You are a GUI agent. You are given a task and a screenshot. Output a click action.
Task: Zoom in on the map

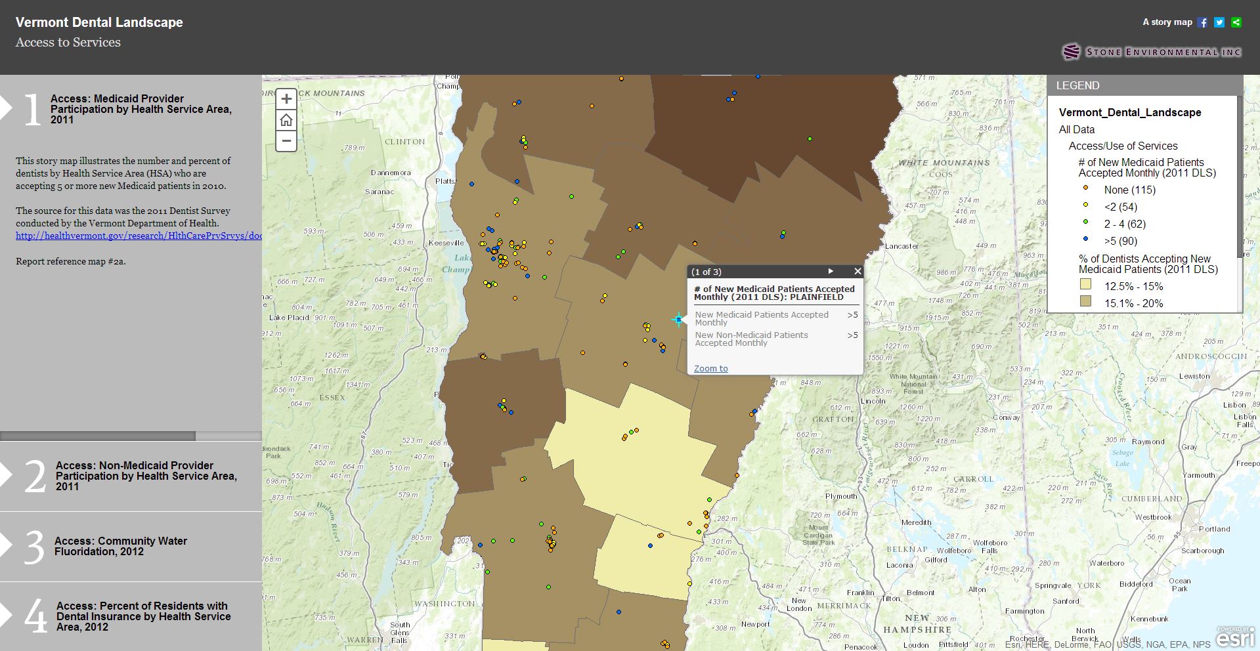tap(286, 99)
